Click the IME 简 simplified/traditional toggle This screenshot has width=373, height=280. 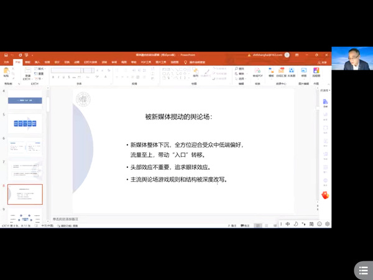coord(311,224)
